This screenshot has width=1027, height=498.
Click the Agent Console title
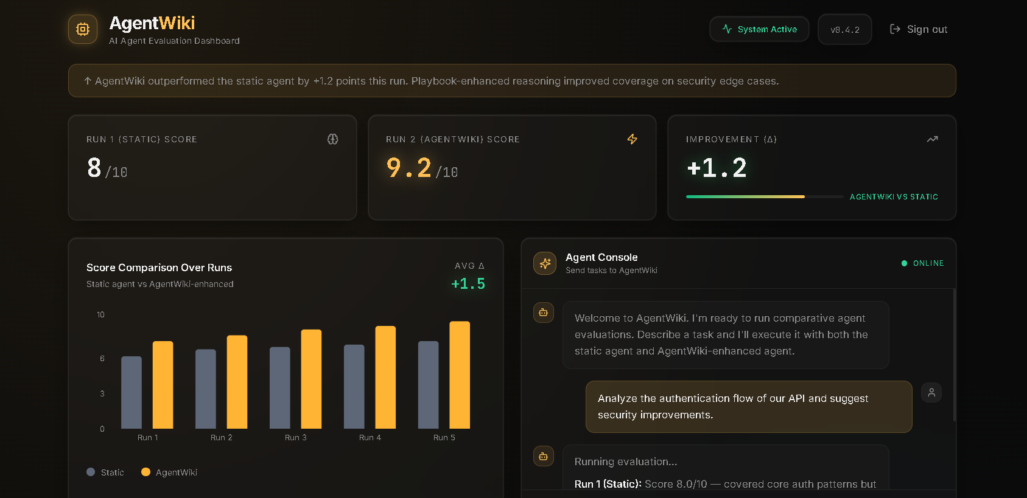tap(601, 257)
